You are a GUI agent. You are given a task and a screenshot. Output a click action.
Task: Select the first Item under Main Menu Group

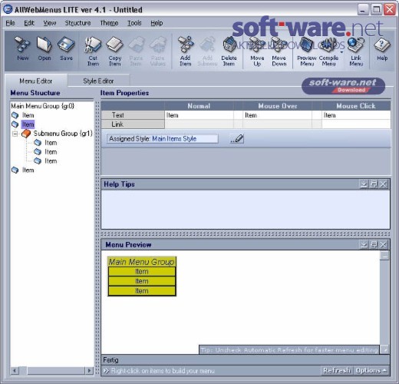(x=28, y=115)
